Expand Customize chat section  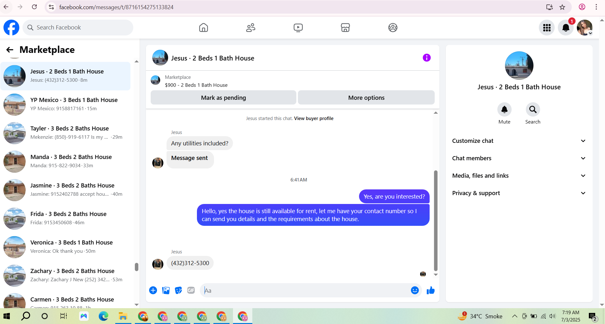click(519, 141)
